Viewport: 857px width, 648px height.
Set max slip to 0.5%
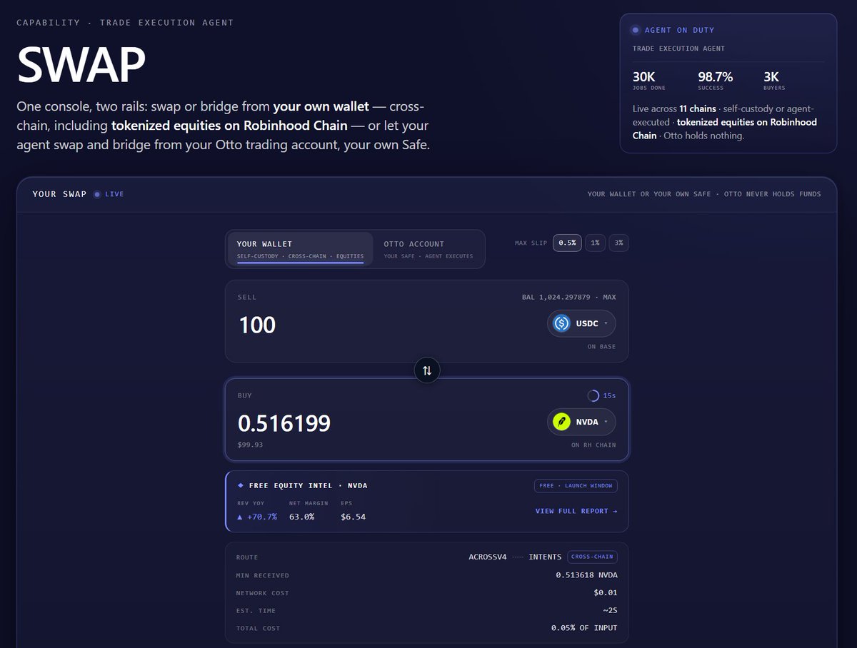click(567, 243)
